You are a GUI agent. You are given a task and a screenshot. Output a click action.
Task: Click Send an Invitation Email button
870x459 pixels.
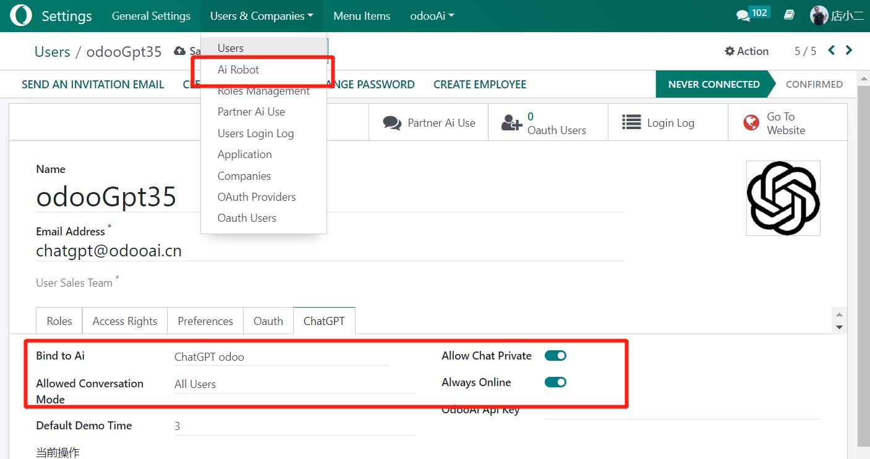coord(93,85)
